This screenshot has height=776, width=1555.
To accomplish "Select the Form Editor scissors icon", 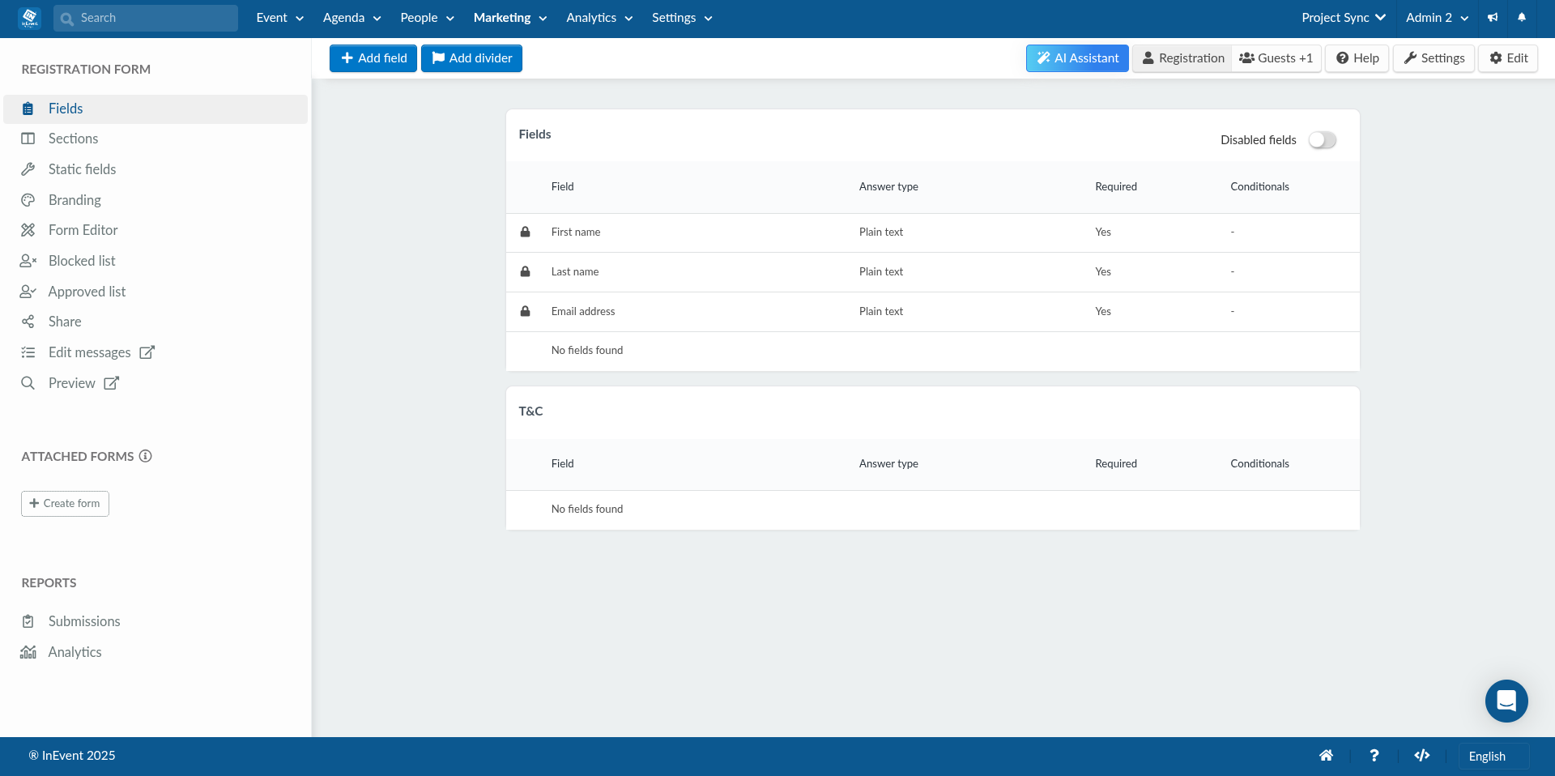I will pyautogui.click(x=28, y=230).
